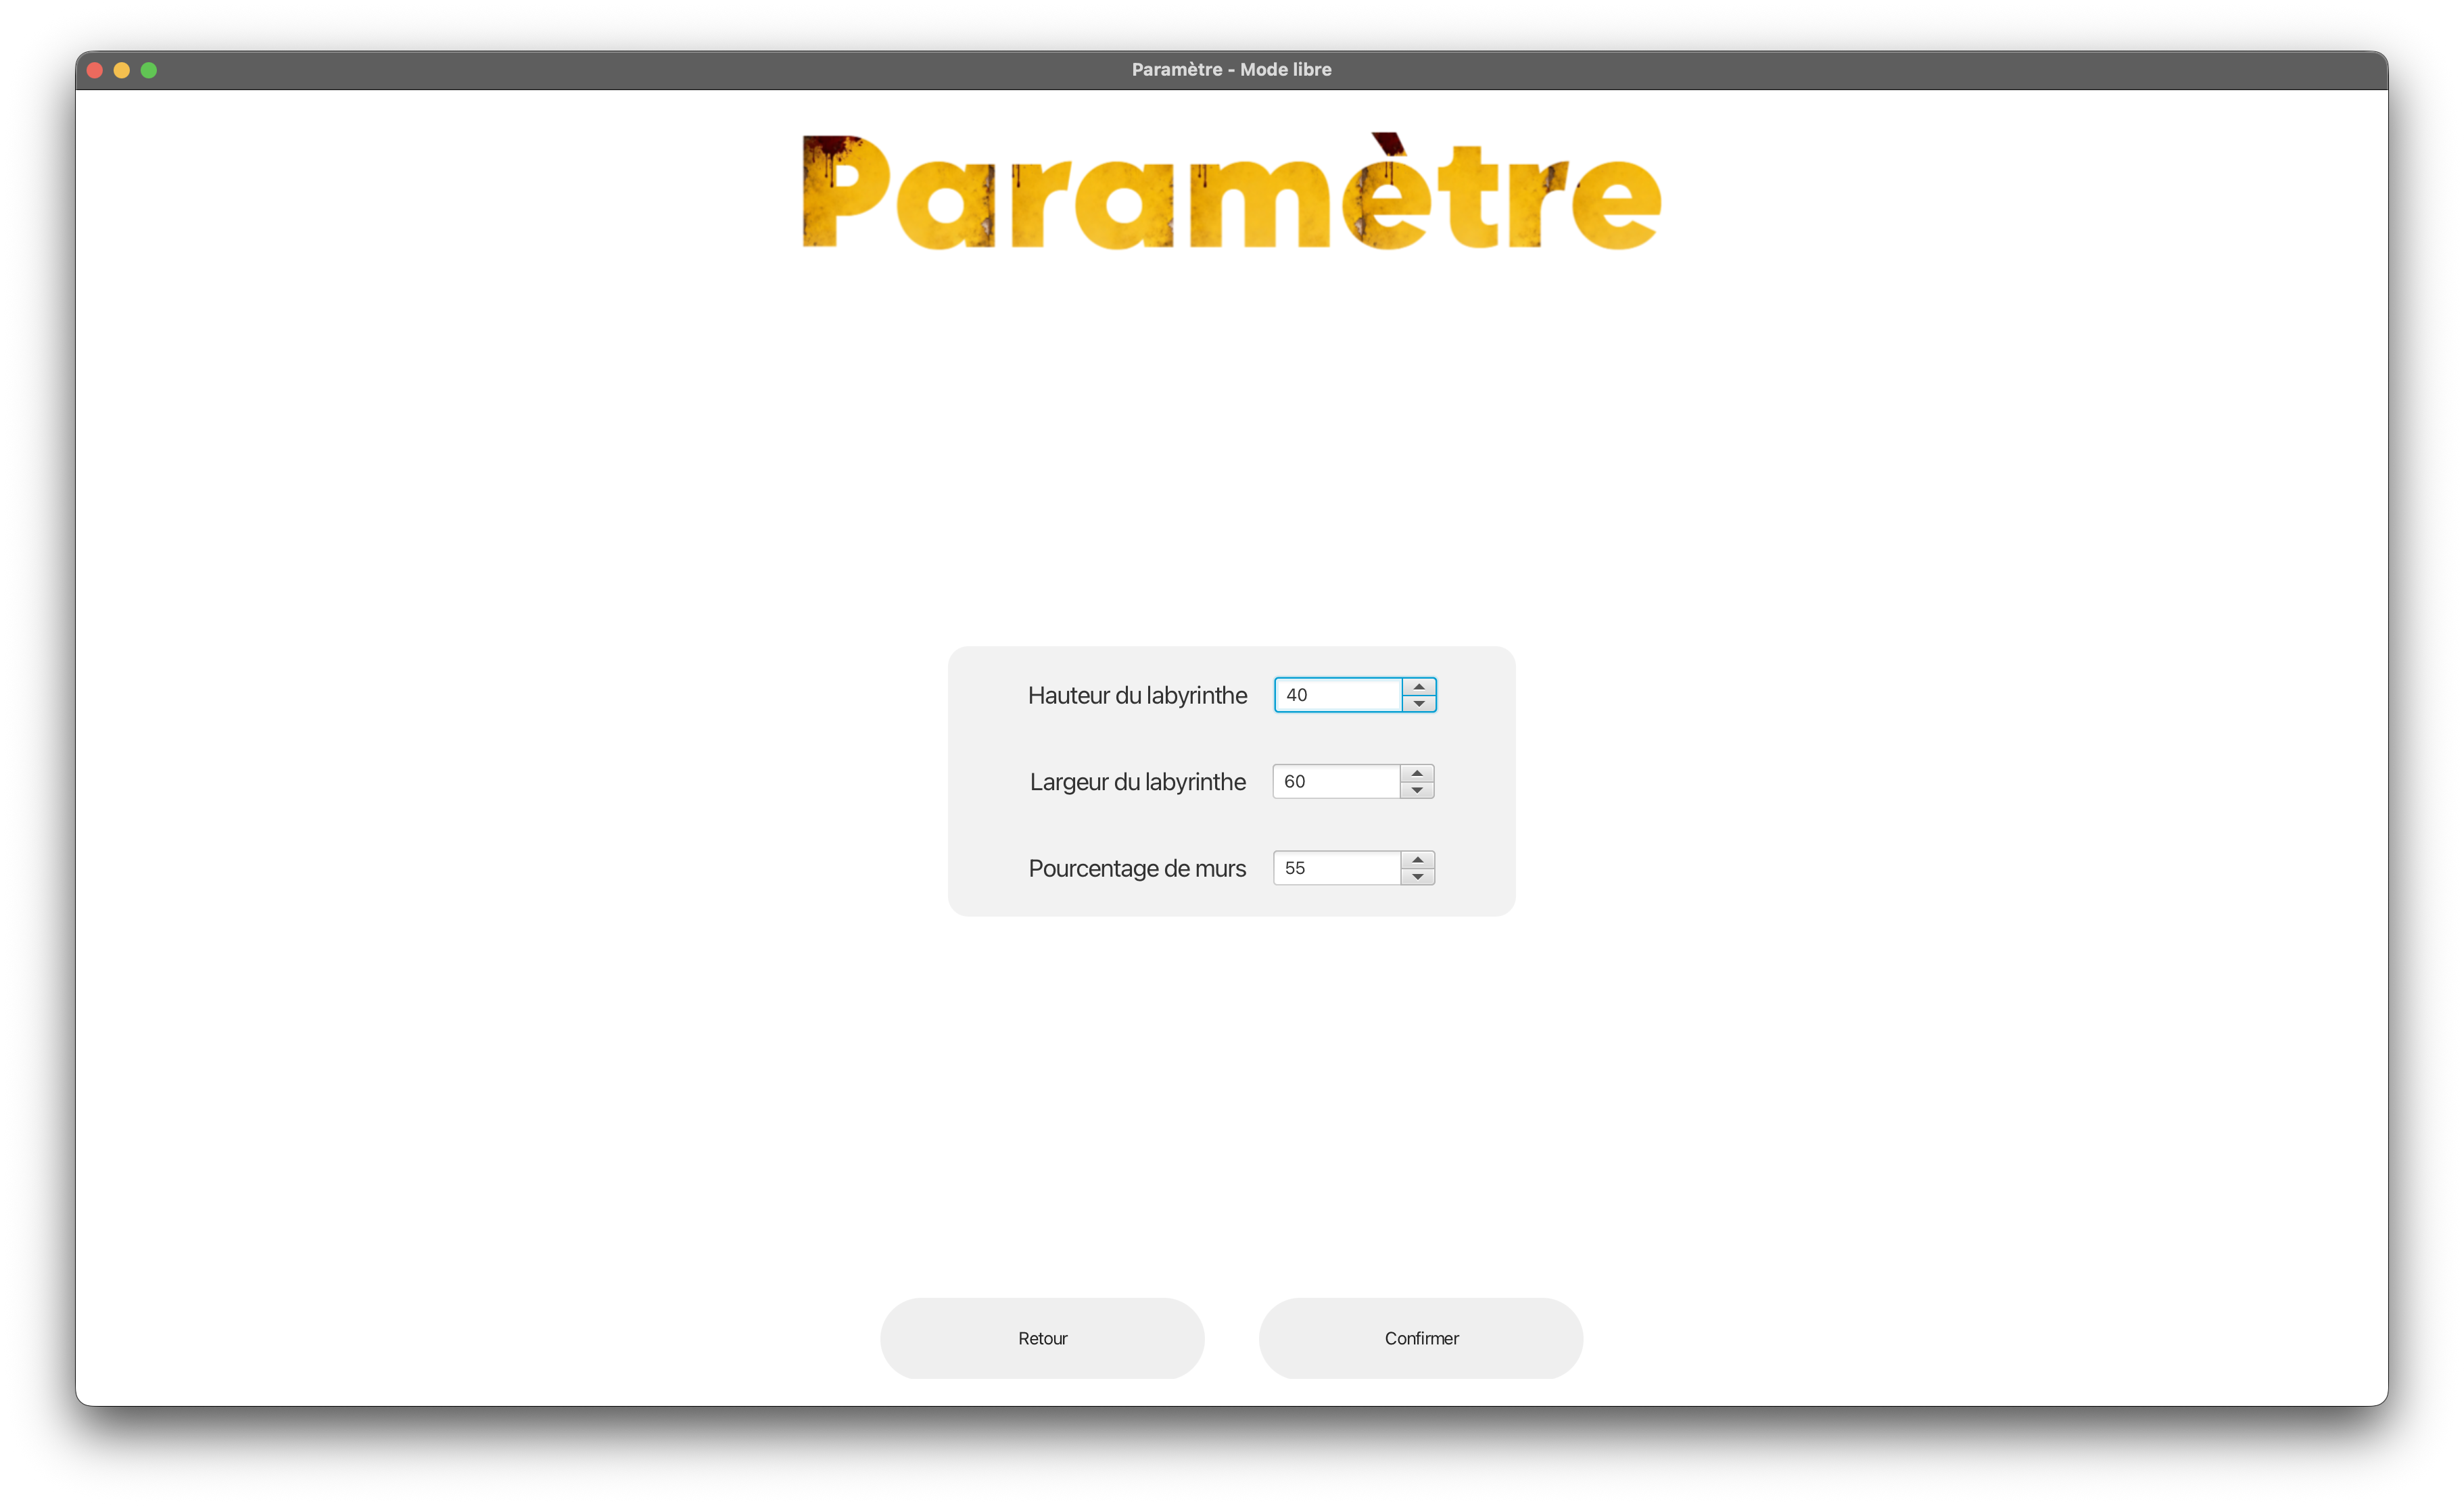The width and height of the screenshot is (2464, 1506).
Task: Maximize the window with green button
Action: coord(149,70)
